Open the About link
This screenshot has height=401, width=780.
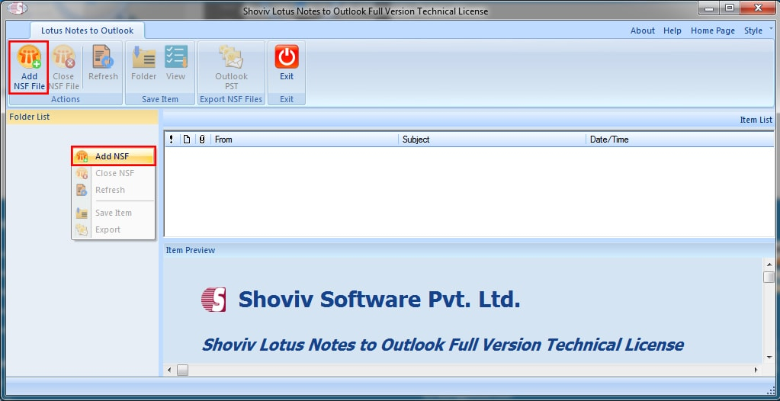click(643, 30)
